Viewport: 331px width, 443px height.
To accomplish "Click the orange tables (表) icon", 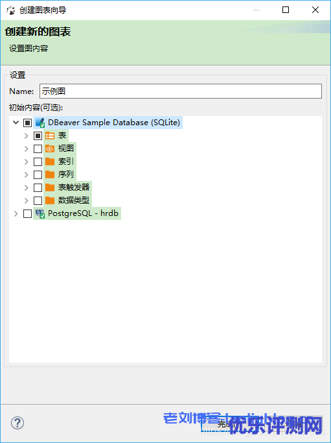I will [x=50, y=136].
